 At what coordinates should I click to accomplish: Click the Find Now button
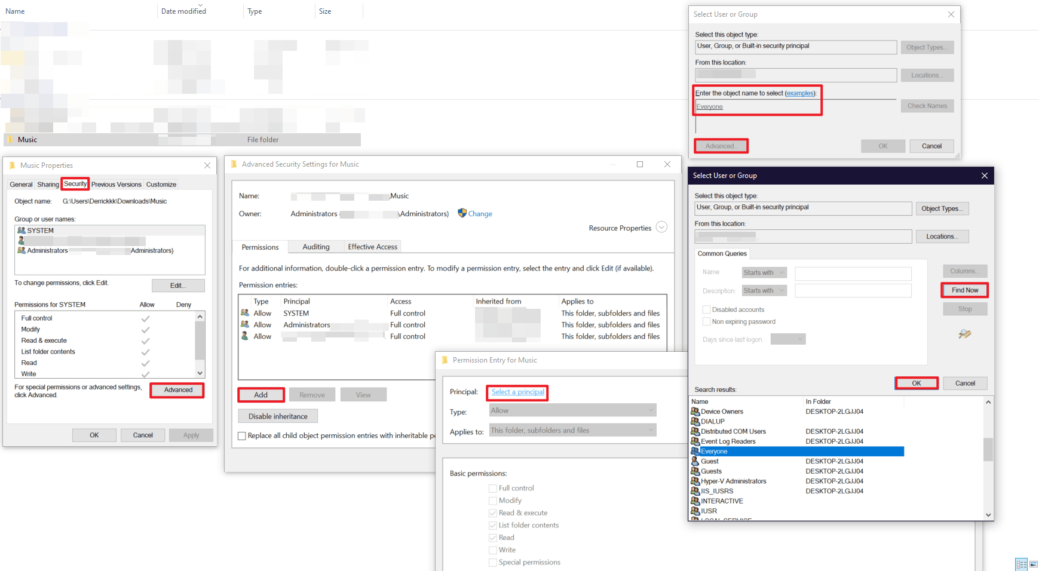tap(965, 290)
